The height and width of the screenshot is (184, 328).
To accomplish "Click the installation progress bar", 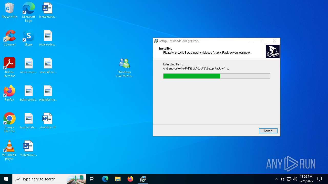I will click(217, 76).
